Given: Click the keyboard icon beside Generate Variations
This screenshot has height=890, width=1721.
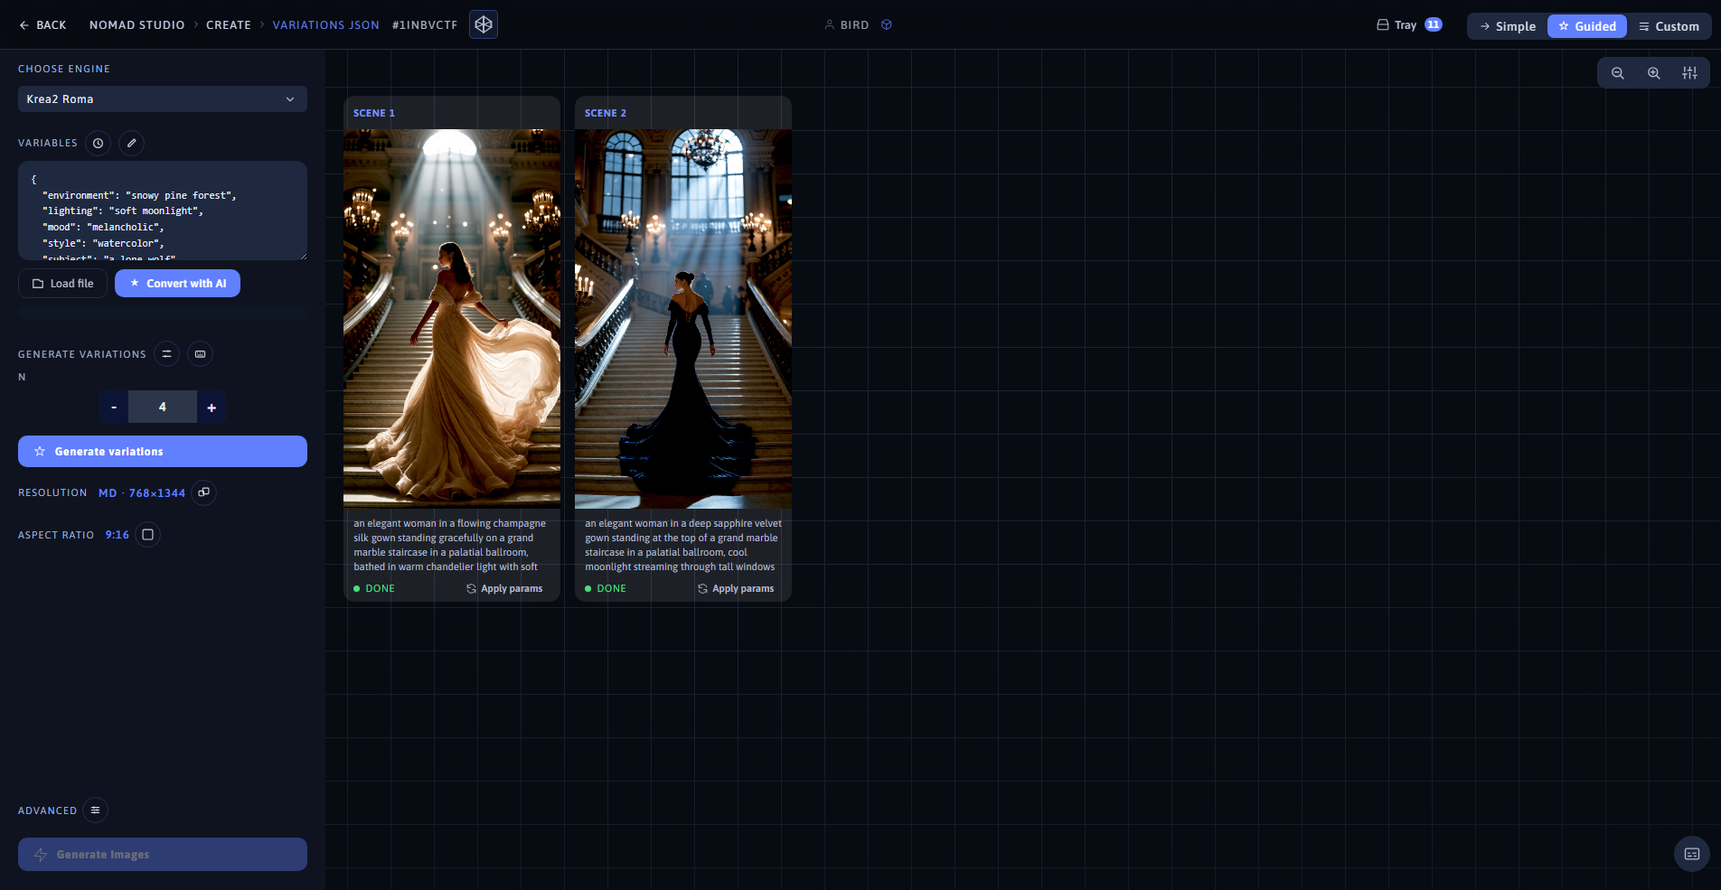Looking at the screenshot, I should (x=201, y=354).
